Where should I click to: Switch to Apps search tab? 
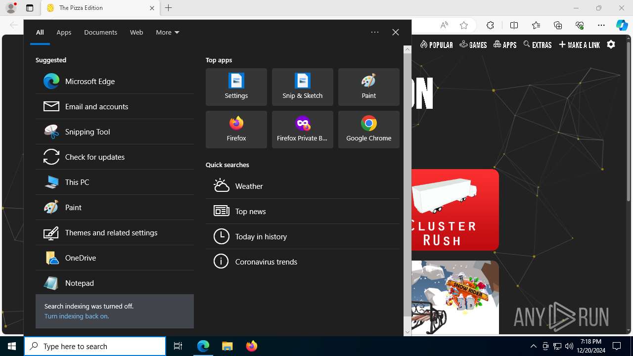click(64, 32)
